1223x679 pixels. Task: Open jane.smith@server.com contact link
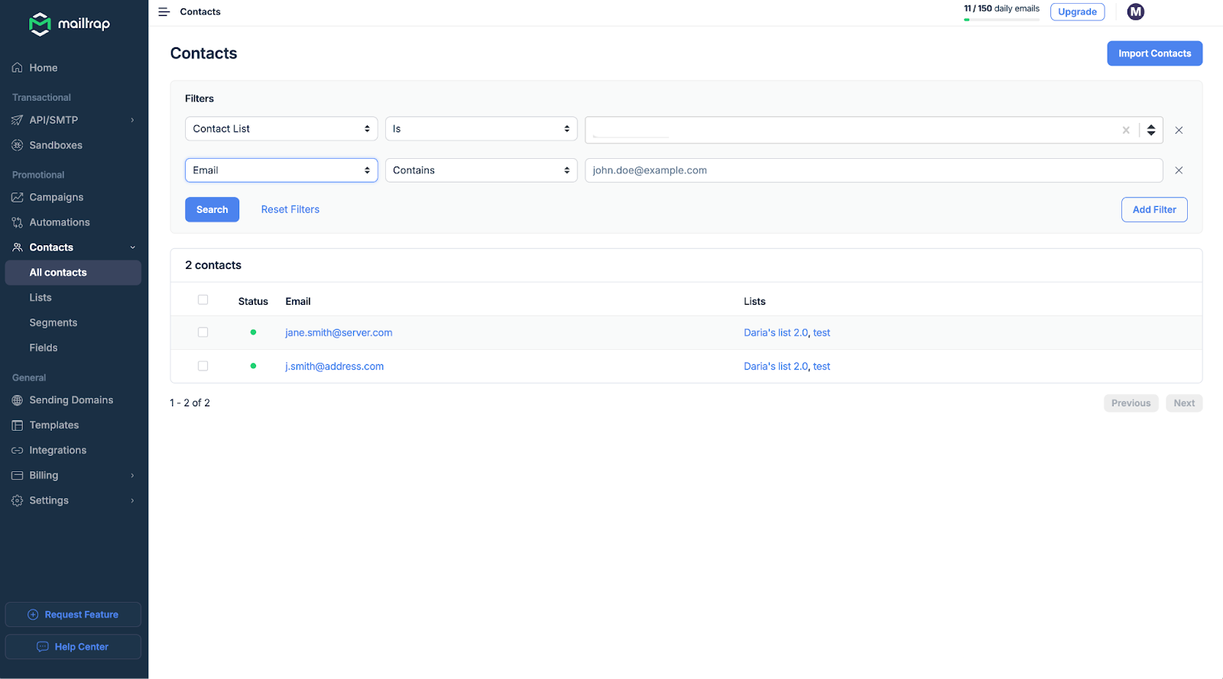(x=339, y=333)
